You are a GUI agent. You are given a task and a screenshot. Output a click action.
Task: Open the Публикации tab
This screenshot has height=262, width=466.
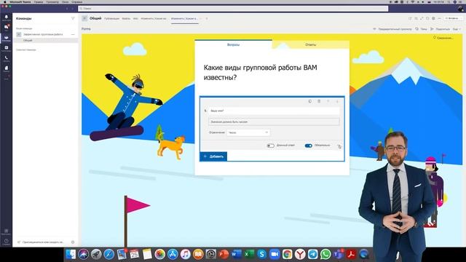(x=111, y=19)
